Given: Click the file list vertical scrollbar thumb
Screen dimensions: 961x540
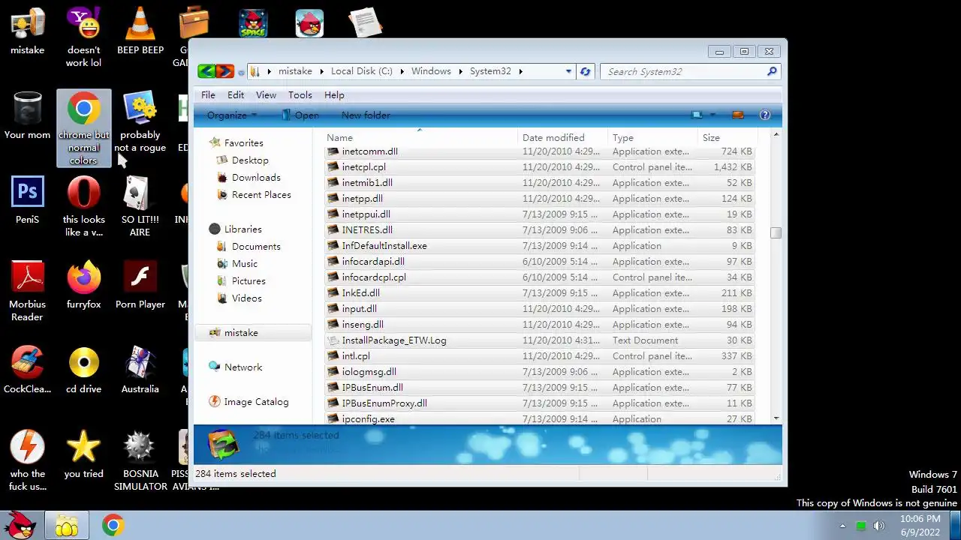Looking at the screenshot, I should pos(776,233).
